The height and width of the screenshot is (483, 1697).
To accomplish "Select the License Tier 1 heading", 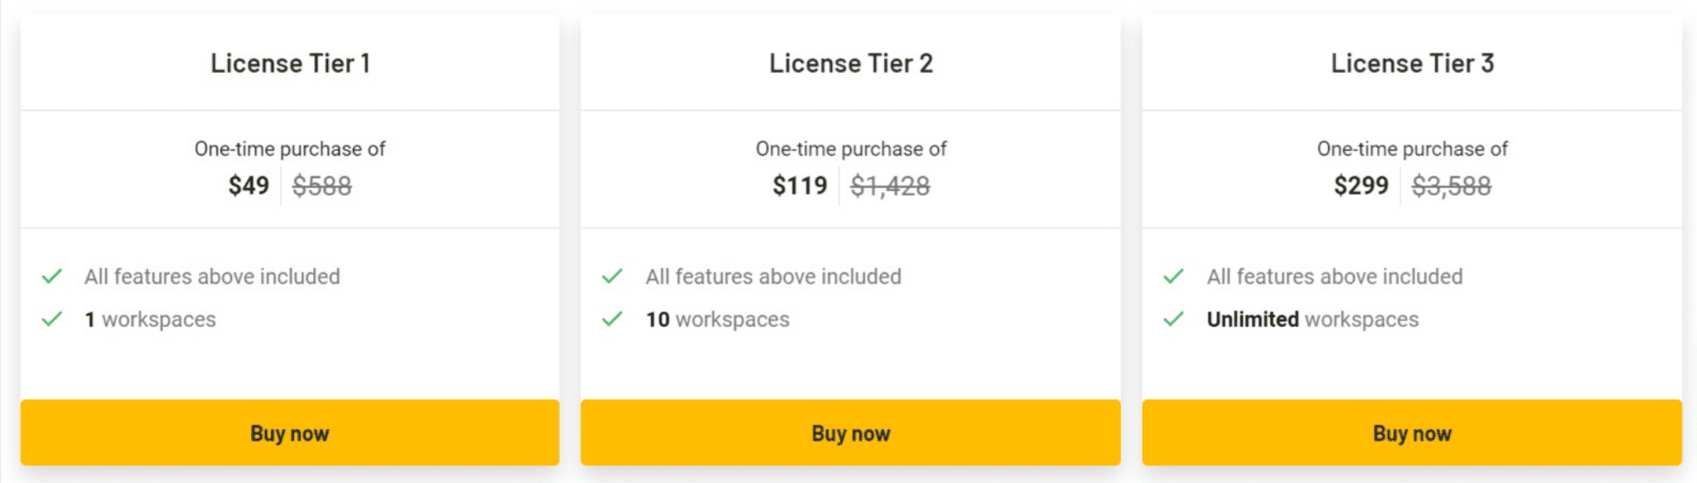I will coord(290,63).
